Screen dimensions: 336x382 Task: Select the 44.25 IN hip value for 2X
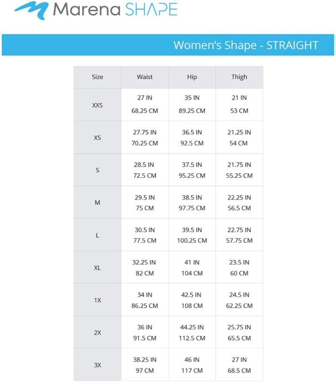(192, 327)
